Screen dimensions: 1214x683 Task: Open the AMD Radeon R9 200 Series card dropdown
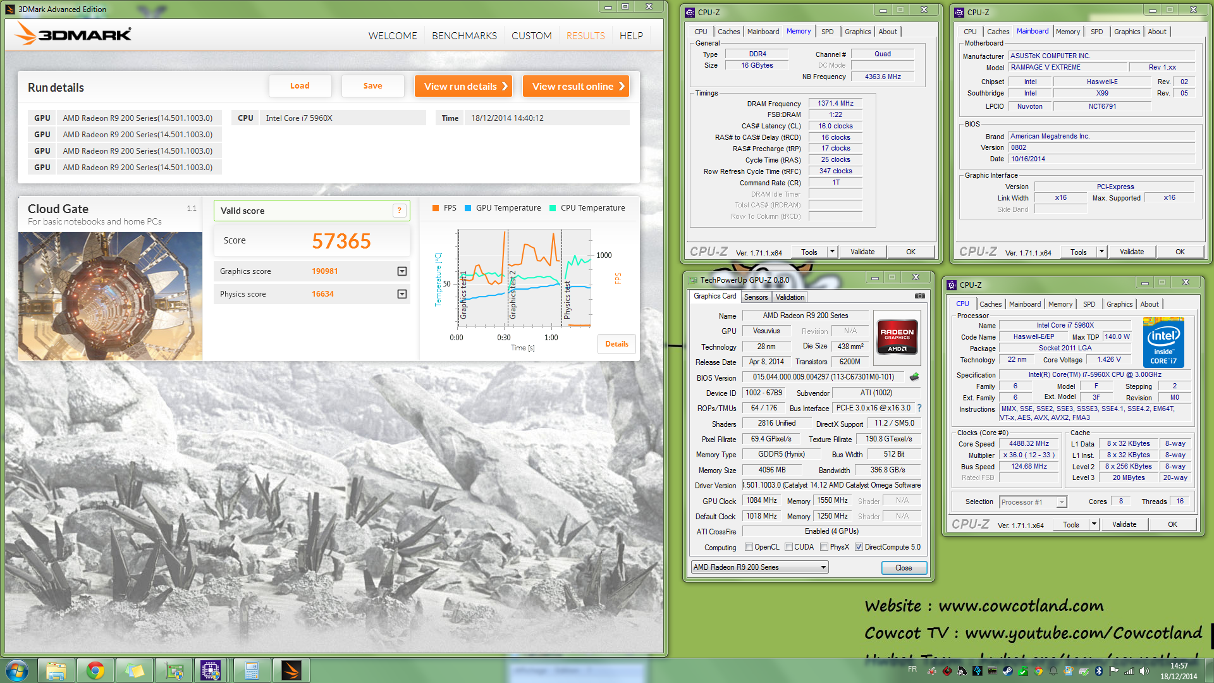[759, 567]
